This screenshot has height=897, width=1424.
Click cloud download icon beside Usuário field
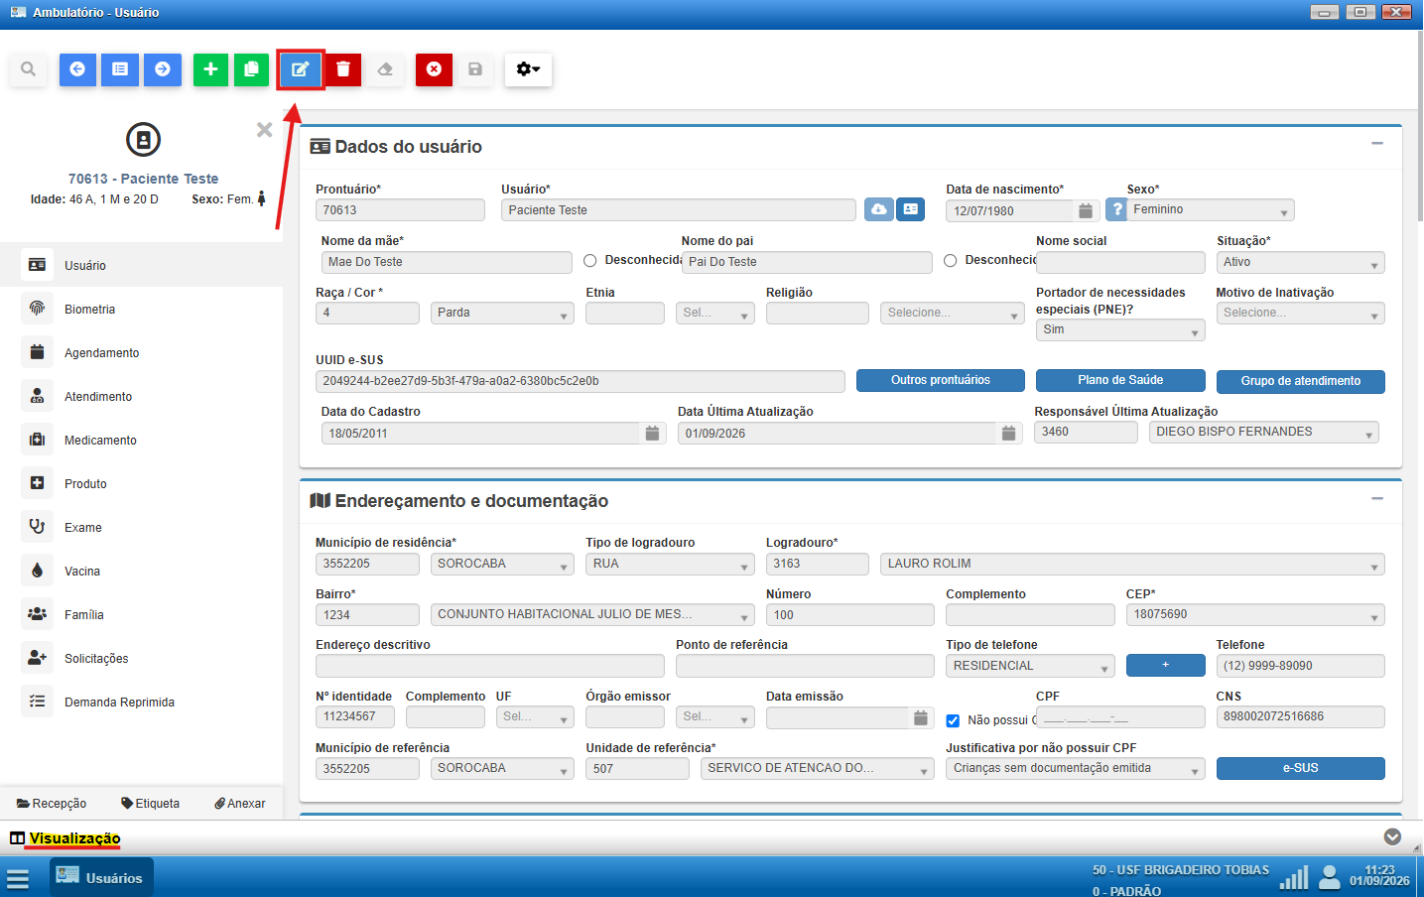point(879,209)
